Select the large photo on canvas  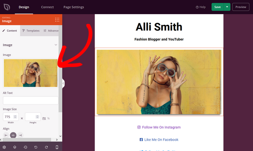(x=159, y=82)
